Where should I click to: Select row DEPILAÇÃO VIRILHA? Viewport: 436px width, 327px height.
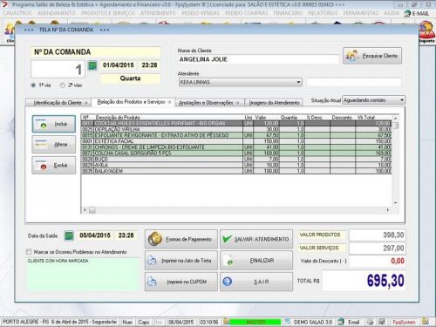click(236, 129)
